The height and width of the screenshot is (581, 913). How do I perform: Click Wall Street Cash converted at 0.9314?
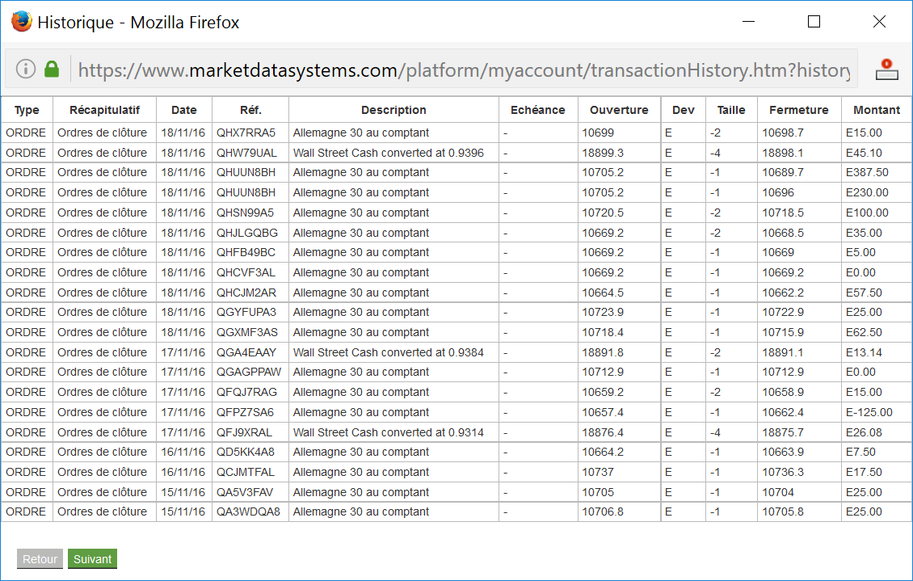[389, 432]
